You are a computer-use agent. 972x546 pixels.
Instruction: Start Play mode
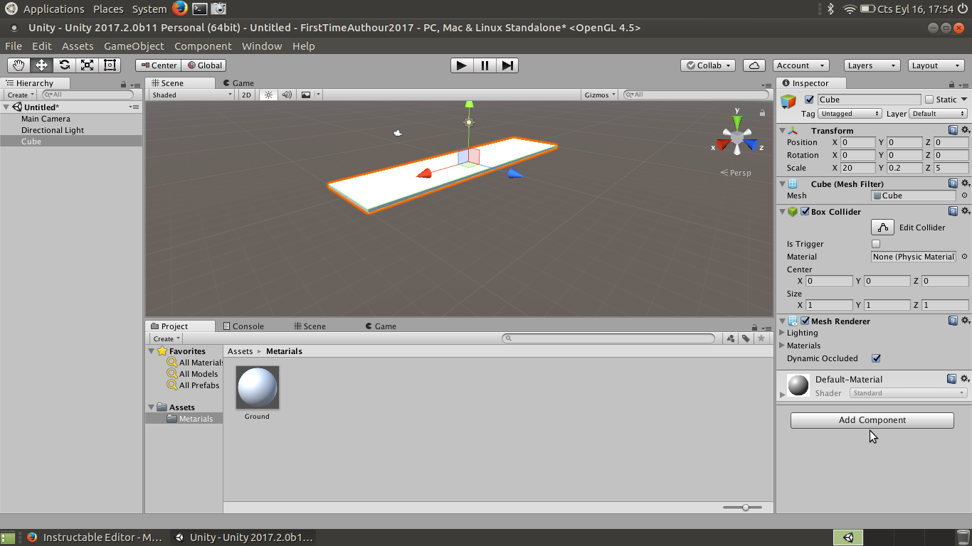462,65
